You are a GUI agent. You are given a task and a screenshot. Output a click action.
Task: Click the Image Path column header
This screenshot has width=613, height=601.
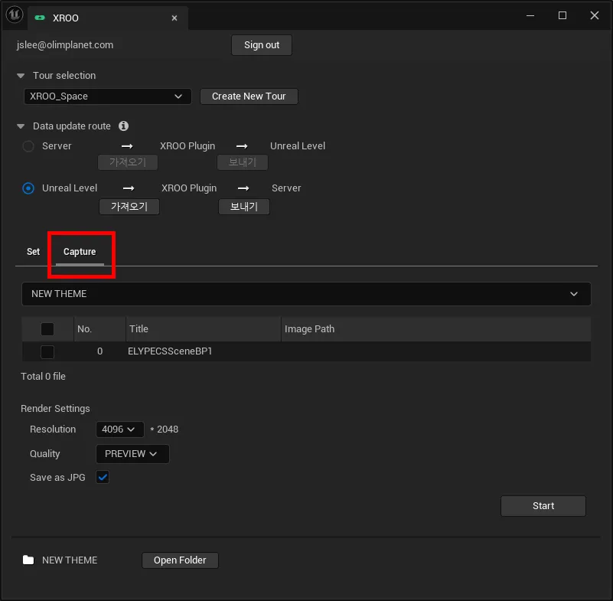pyautogui.click(x=436, y=329)
